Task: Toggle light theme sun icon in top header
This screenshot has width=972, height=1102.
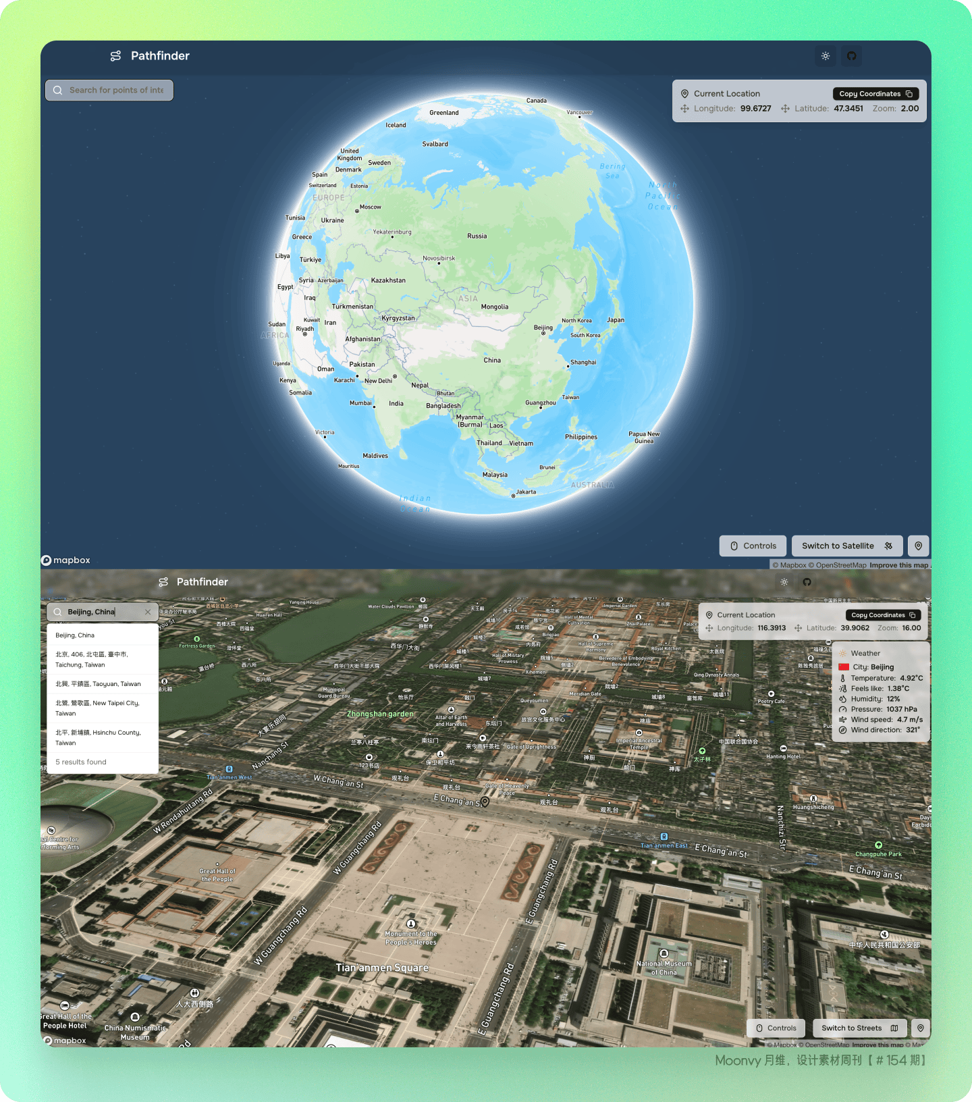Action: point(826,56)
